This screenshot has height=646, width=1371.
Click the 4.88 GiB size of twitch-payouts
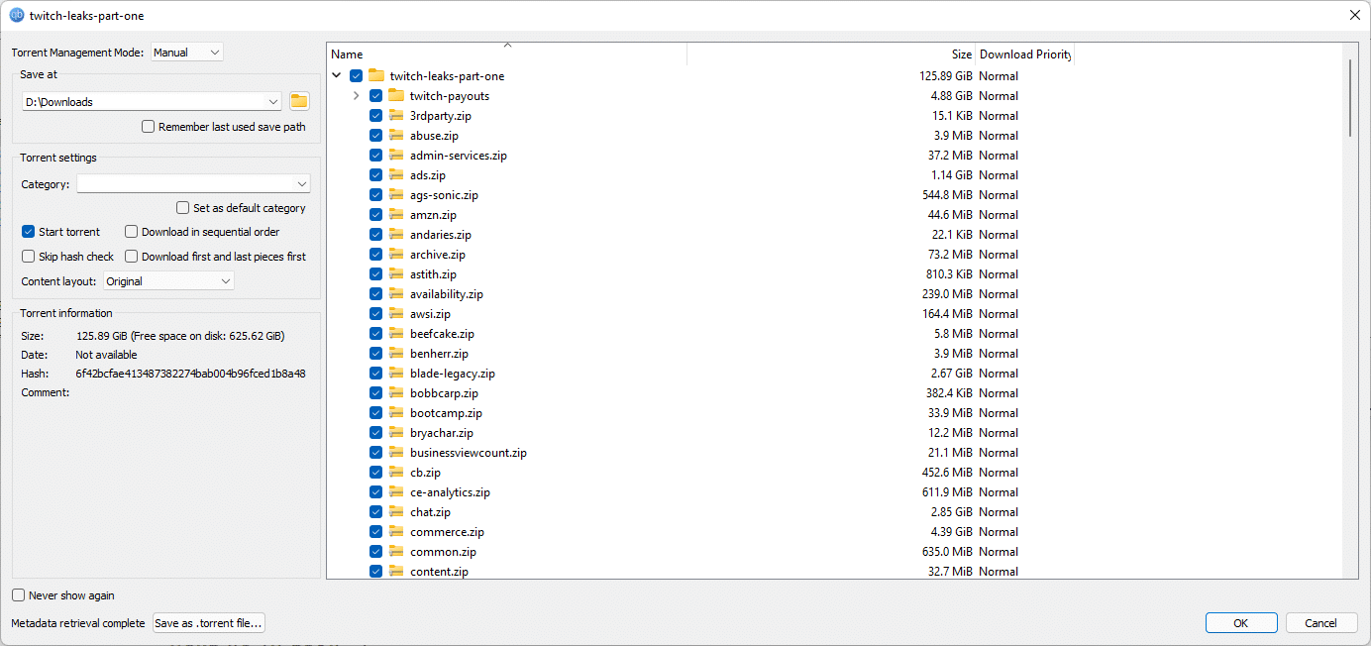(951, 95)
